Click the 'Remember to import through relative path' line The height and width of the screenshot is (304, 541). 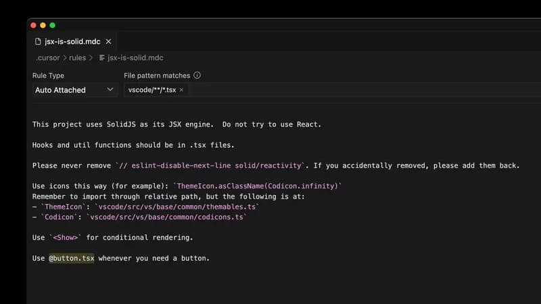tap(168, 197)
